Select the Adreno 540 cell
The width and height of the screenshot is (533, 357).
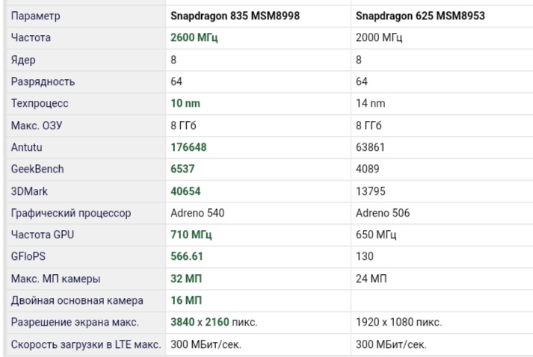point(197,213)
